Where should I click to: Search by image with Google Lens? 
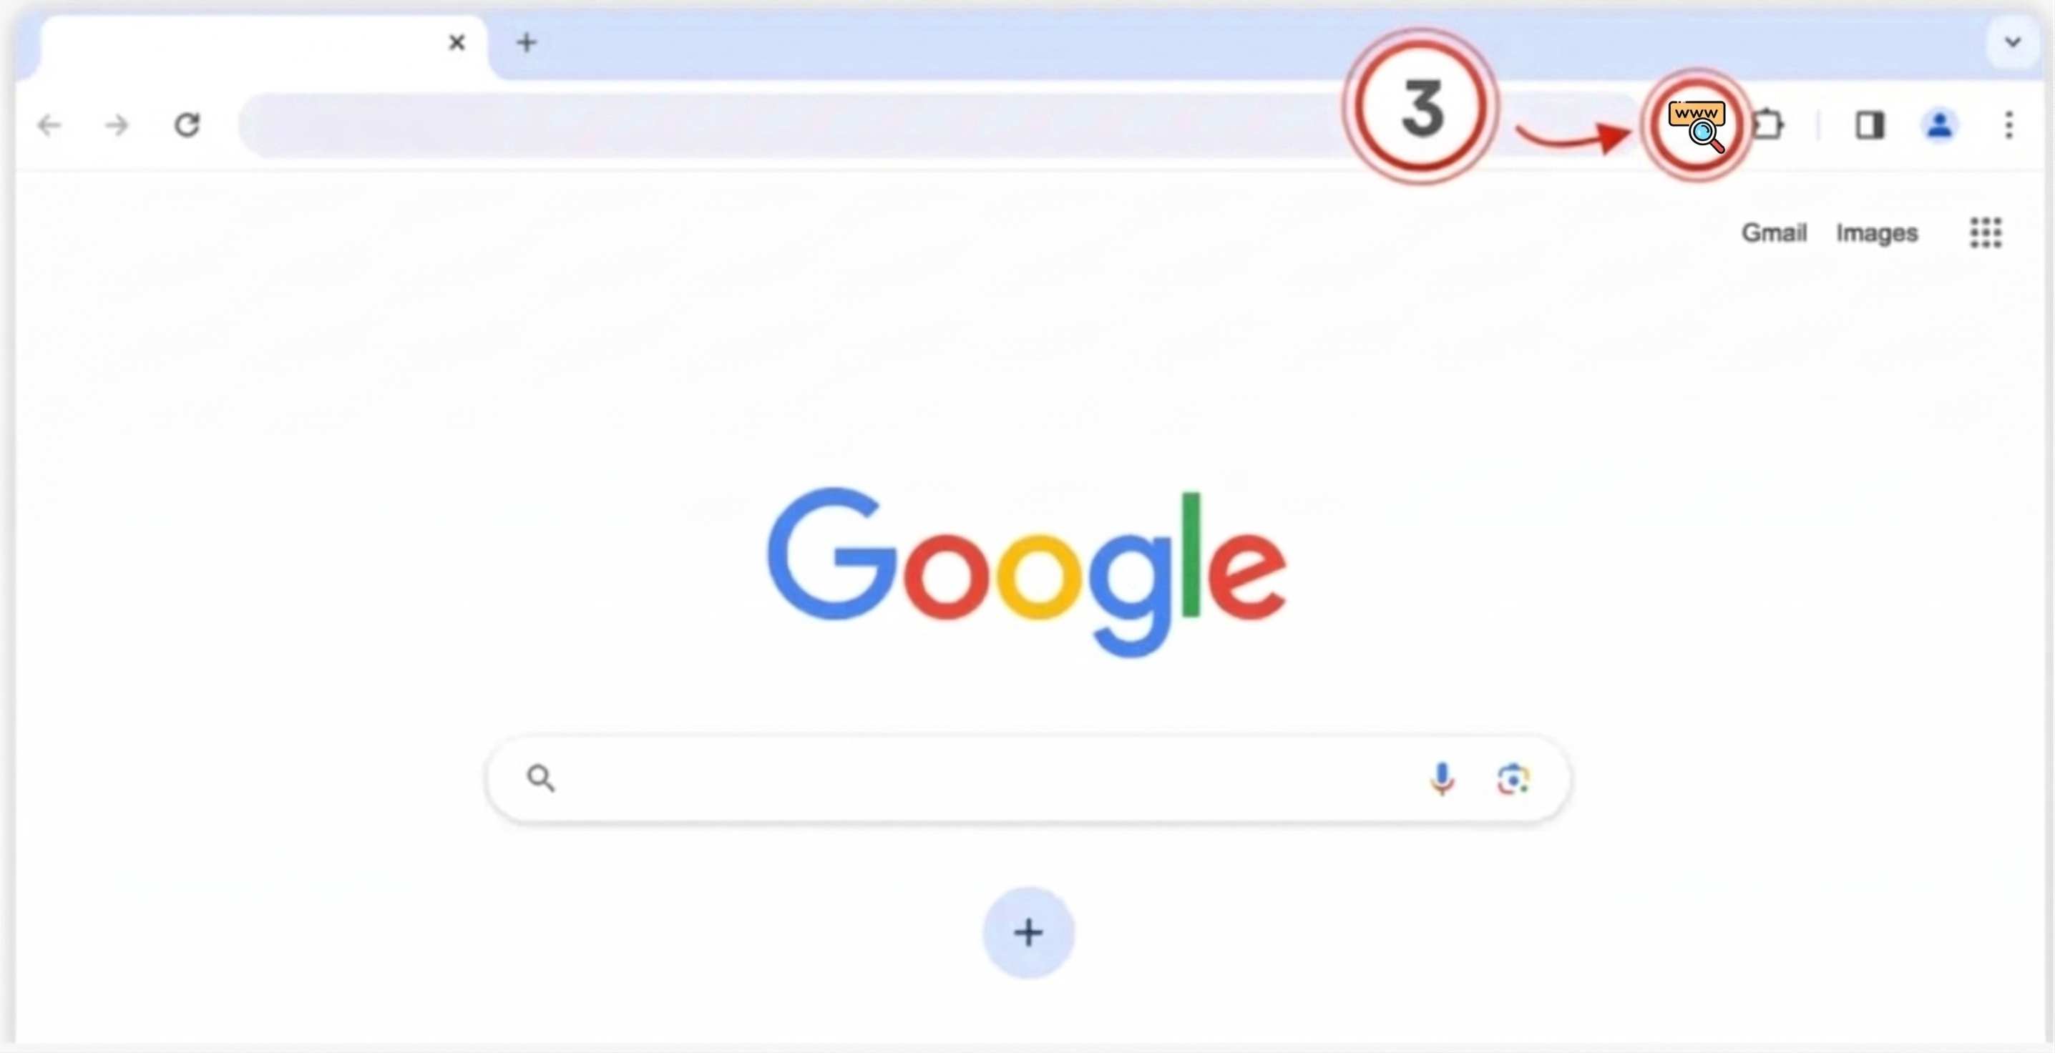coord(1513,778)
